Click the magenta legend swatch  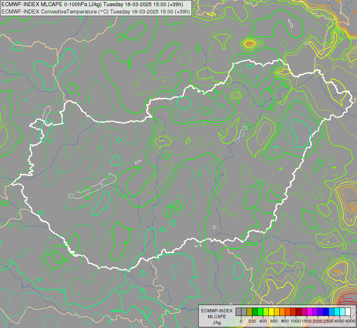click(x=310, y=312)
